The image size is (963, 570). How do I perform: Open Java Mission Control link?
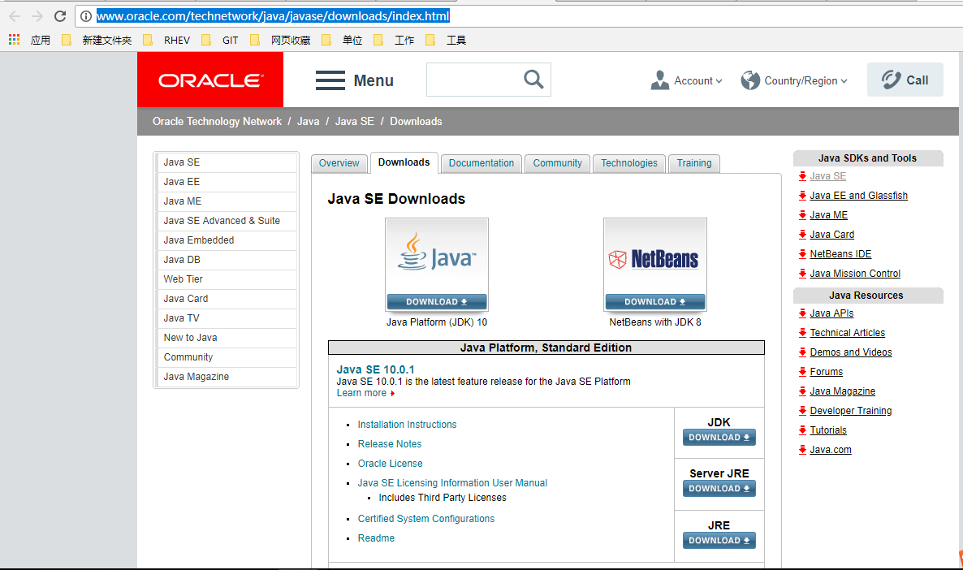pos(855,274)
